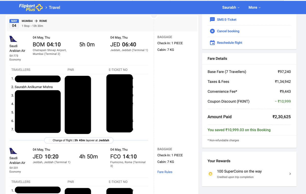Image resolution: width=306 pixels, height=194 pixels.
Task: Select the Coupon Discount (FKINT) label
Action: [x=228, y=101]
